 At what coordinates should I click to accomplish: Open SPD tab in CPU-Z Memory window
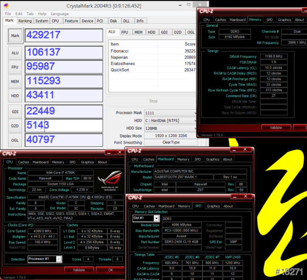270,20
